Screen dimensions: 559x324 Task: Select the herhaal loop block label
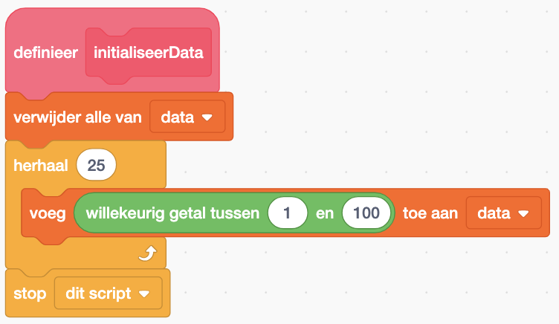point(40,165)
